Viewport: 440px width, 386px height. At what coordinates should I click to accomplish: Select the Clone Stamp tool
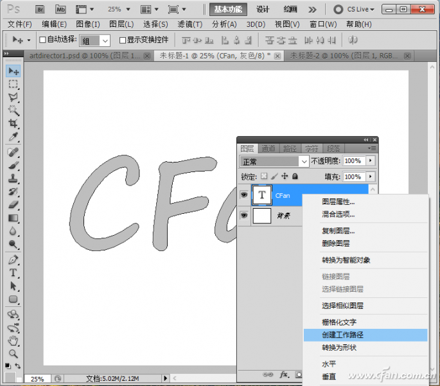(13, 179)
